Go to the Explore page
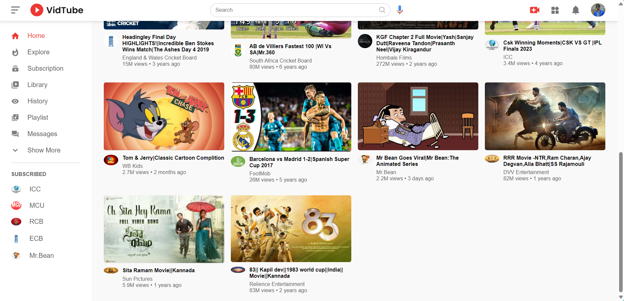The width and height of the screenshot is (624, 301). pos(38,52)
